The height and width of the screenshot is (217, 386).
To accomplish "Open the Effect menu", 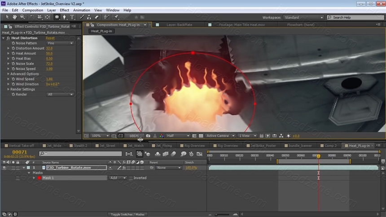I will pyautogui.click(x=64, y=10).
